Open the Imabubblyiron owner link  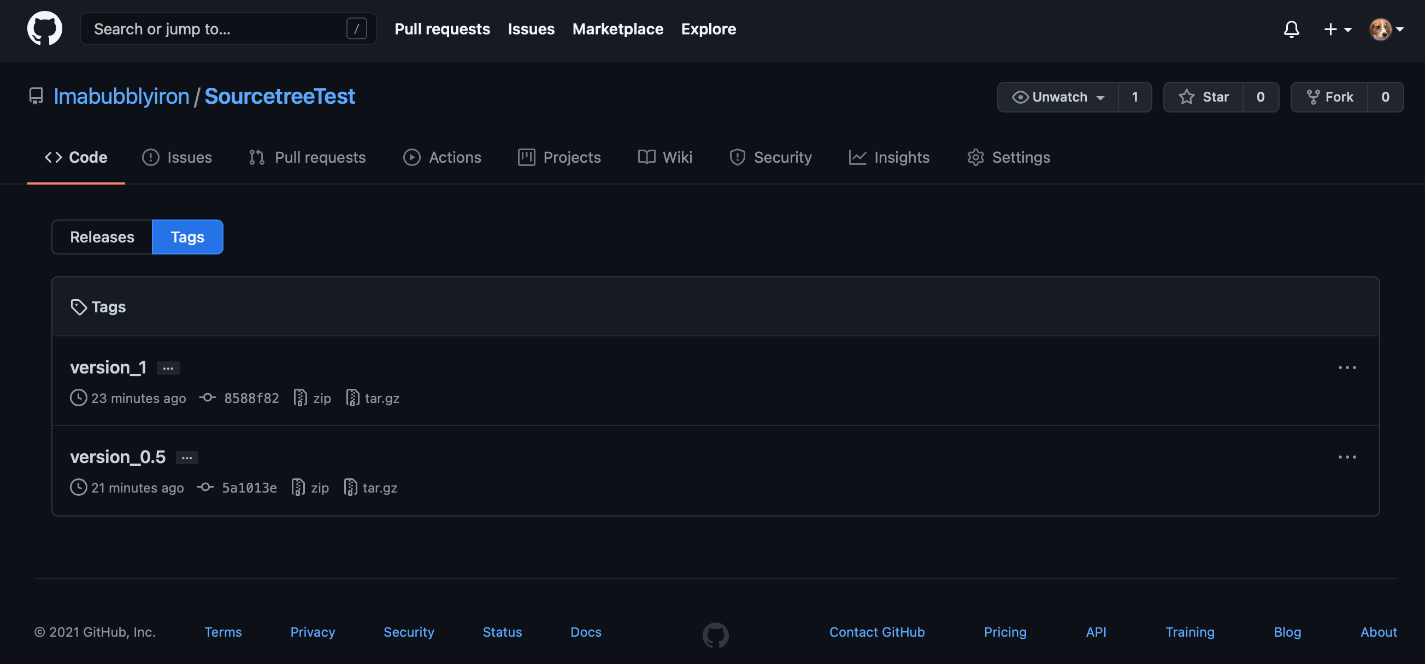(121, 96)
